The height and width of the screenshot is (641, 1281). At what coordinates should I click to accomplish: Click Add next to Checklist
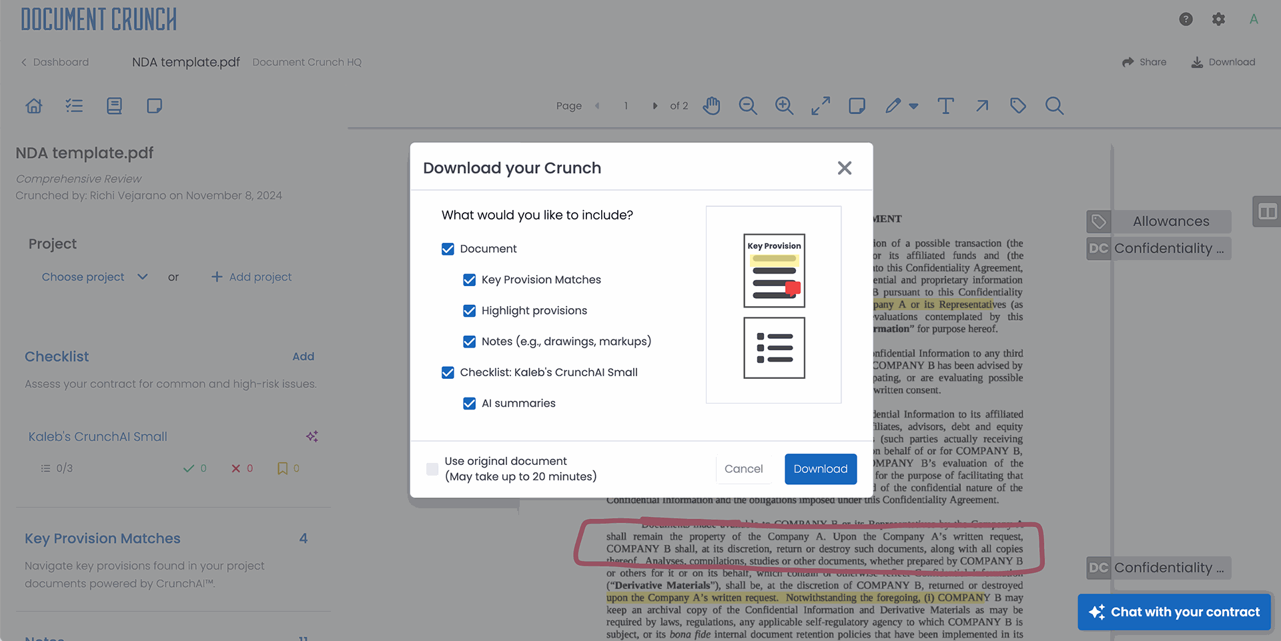pos(303,356)
